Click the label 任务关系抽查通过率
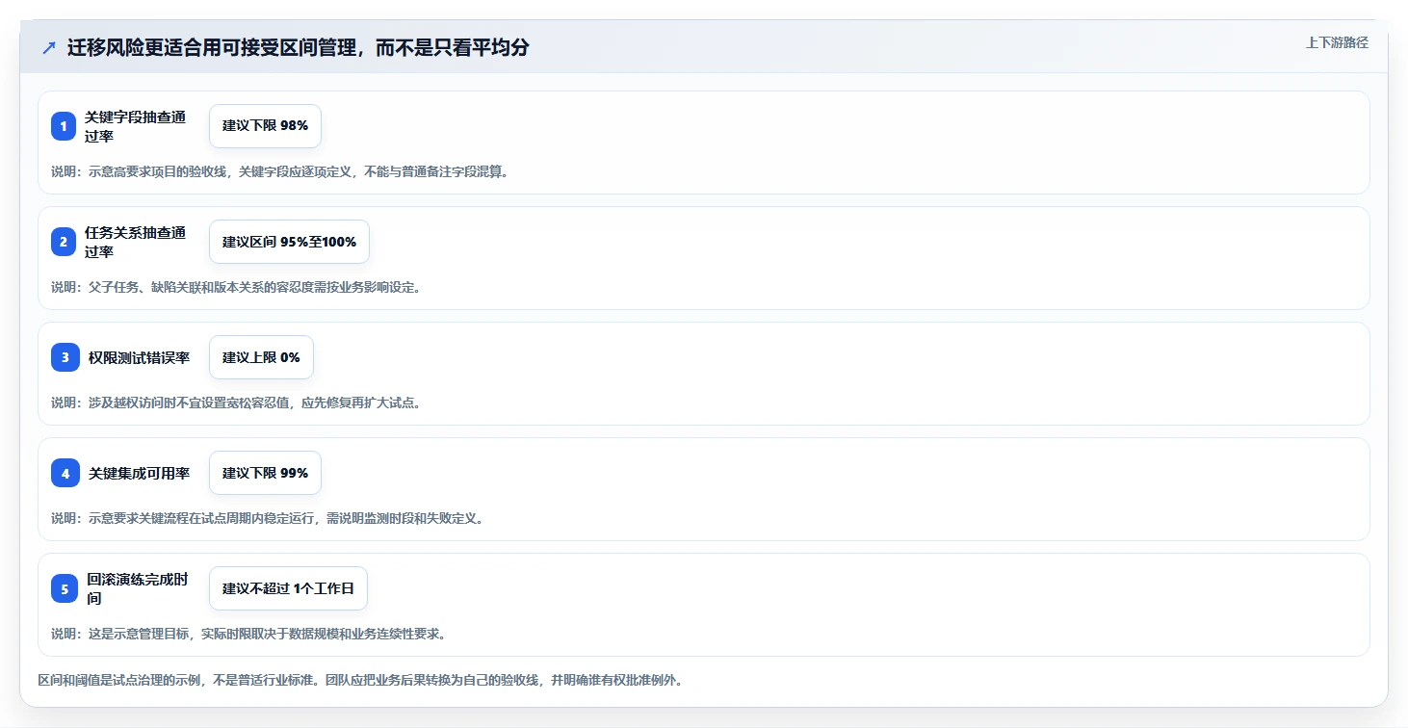Viewport: 1408px width, 728px height. click(x=135, y=242)
